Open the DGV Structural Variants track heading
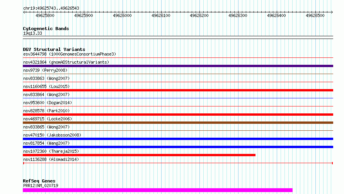 54,49
